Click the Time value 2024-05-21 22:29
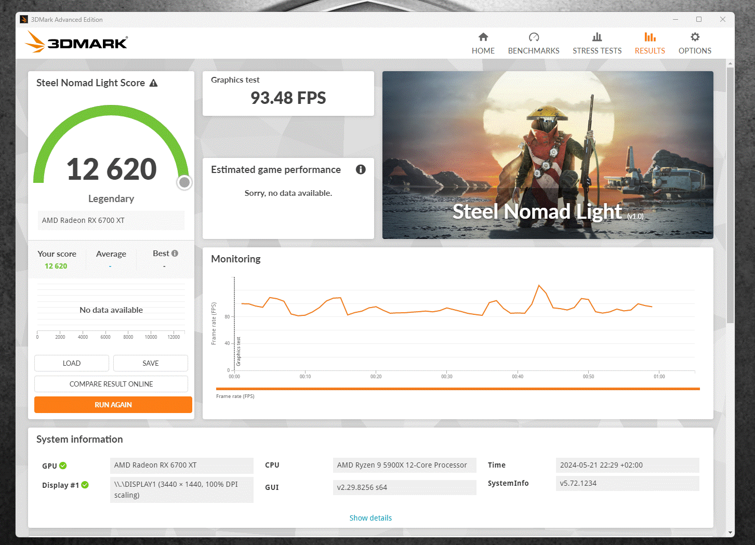Viewport: 755px width, 545px height. pos(627,465)
